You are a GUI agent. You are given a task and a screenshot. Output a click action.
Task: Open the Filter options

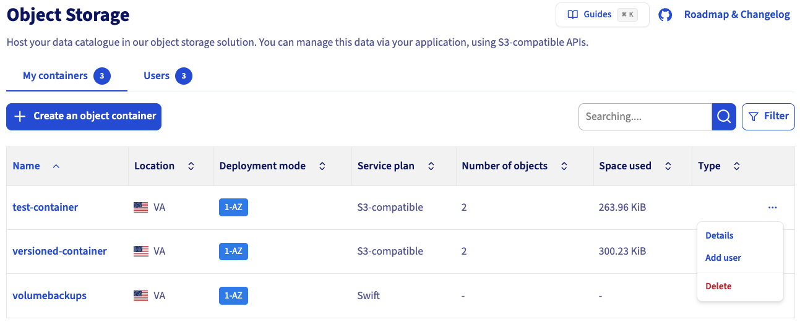point(768,116)
